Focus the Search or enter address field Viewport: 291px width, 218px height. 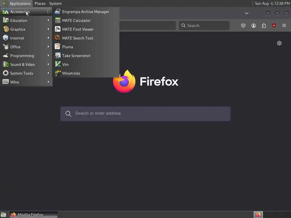(145, 114)
